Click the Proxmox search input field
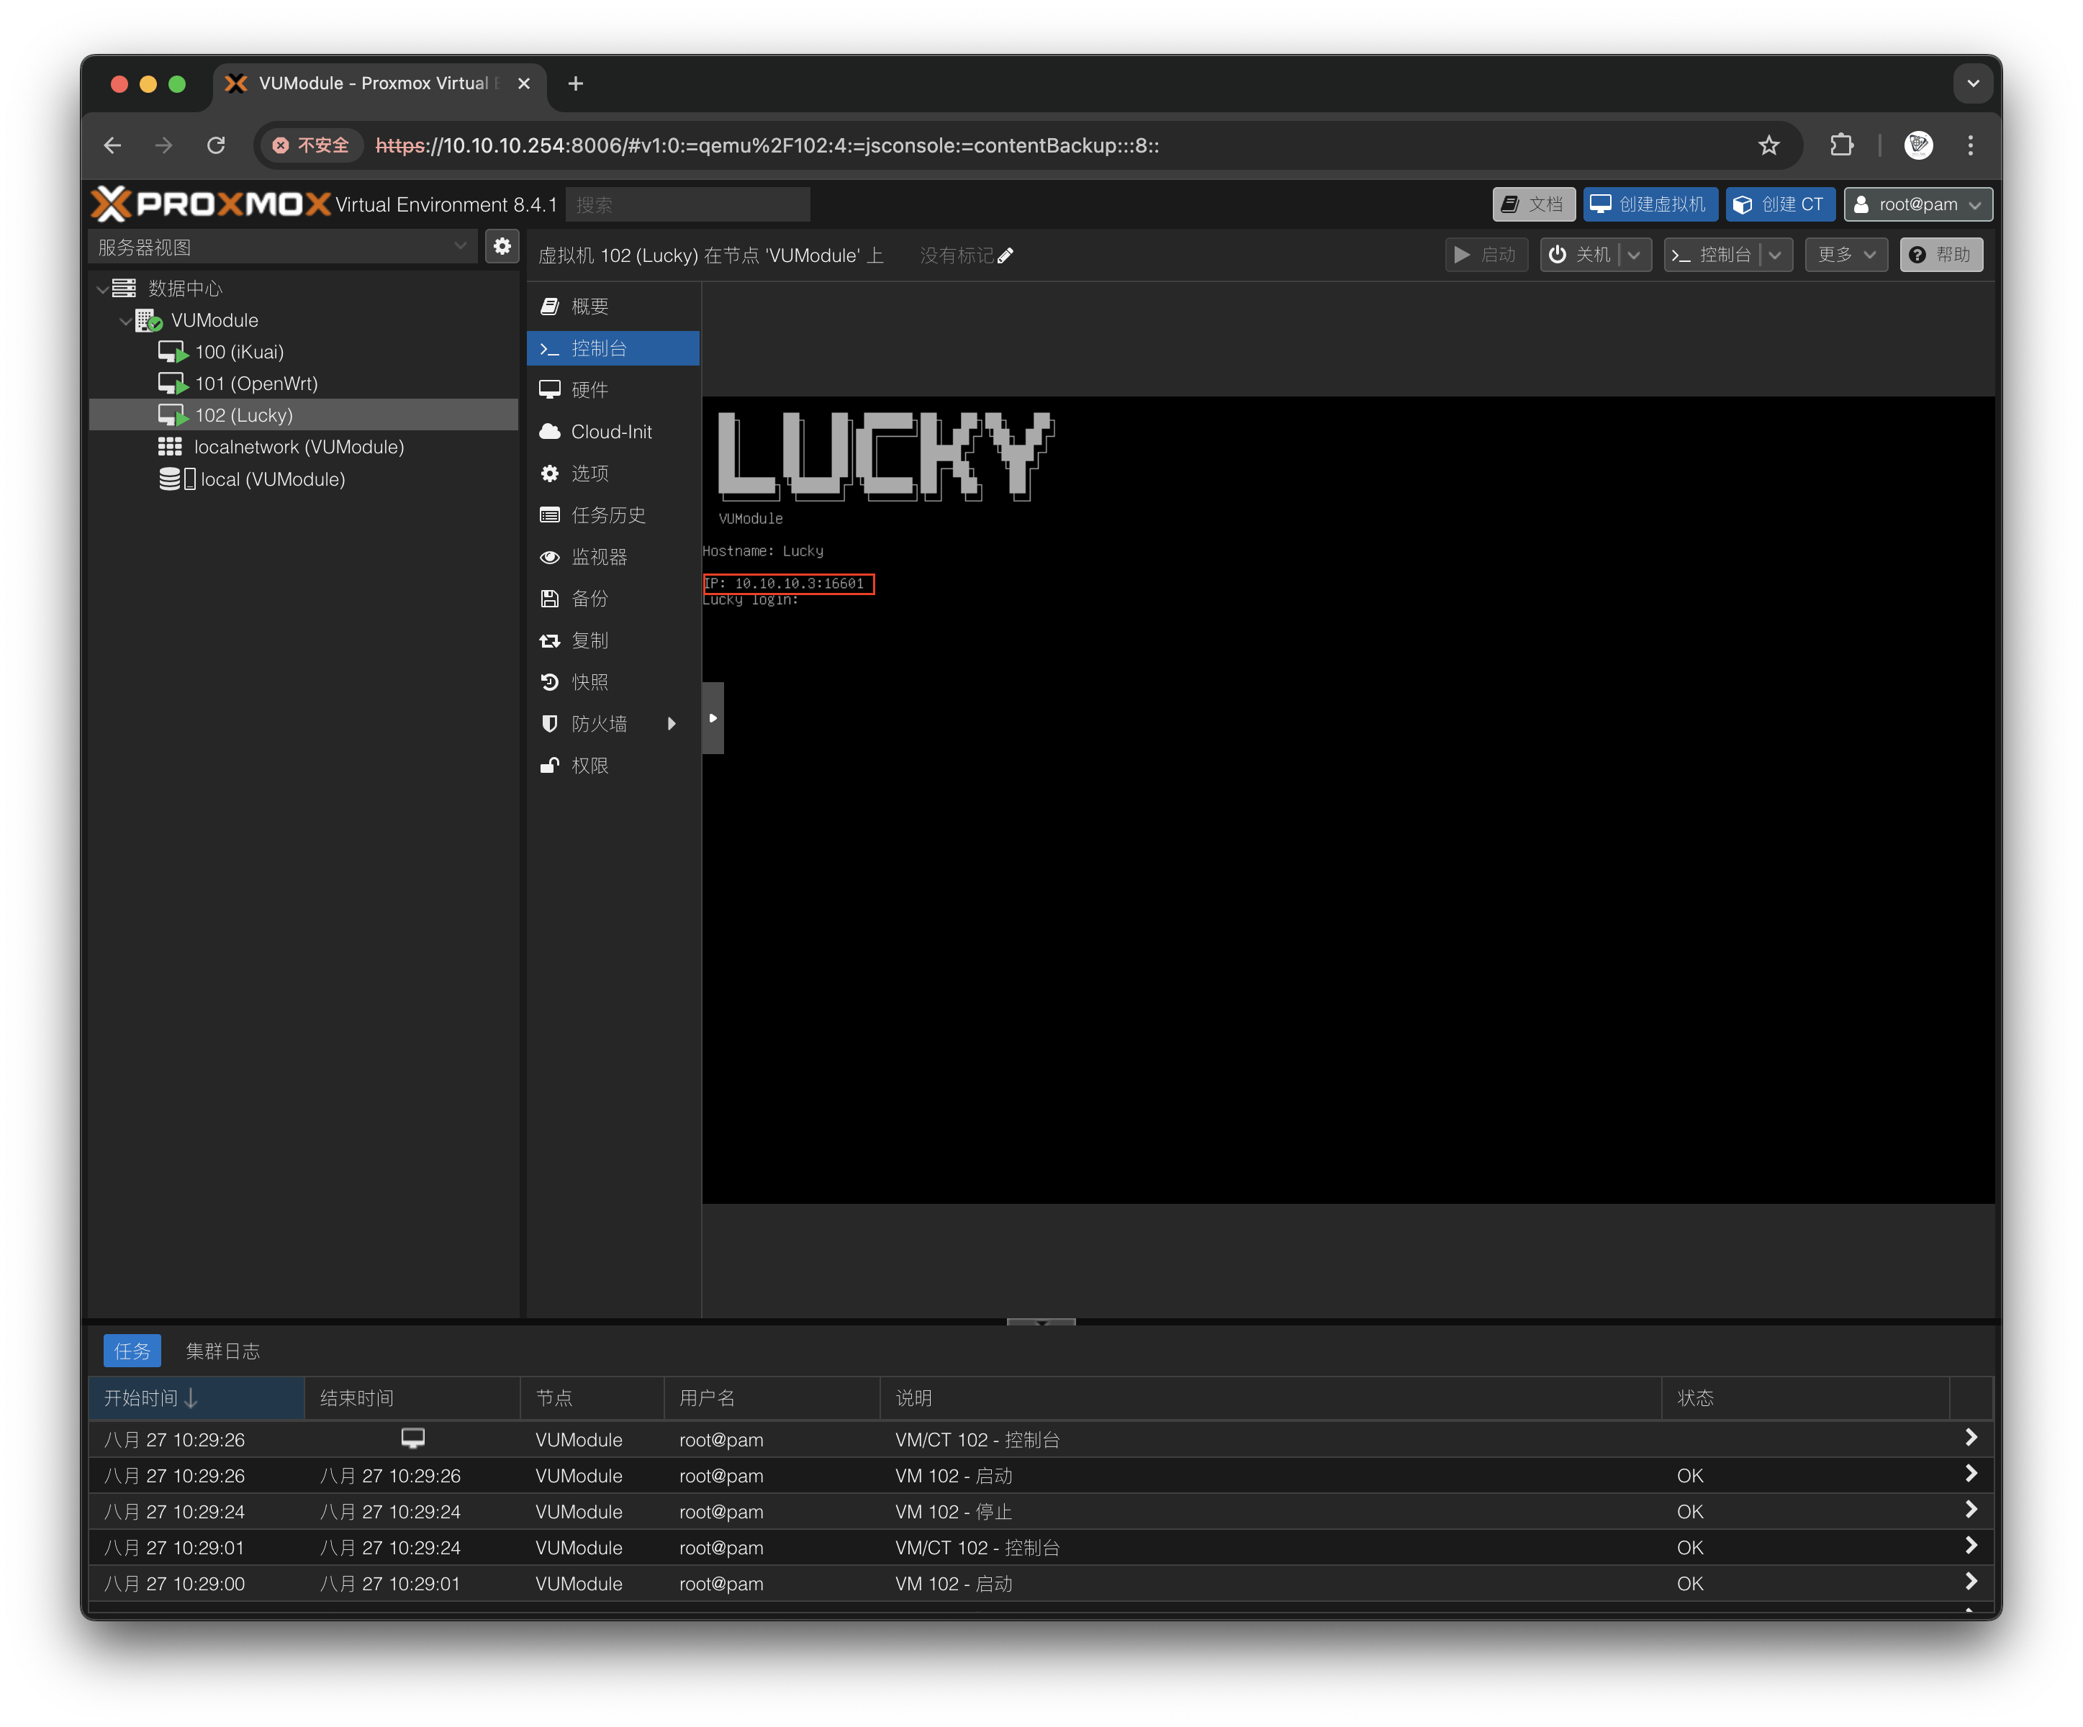The image size is (2083, 1727). pyautogui.click(x=687, y=204)
